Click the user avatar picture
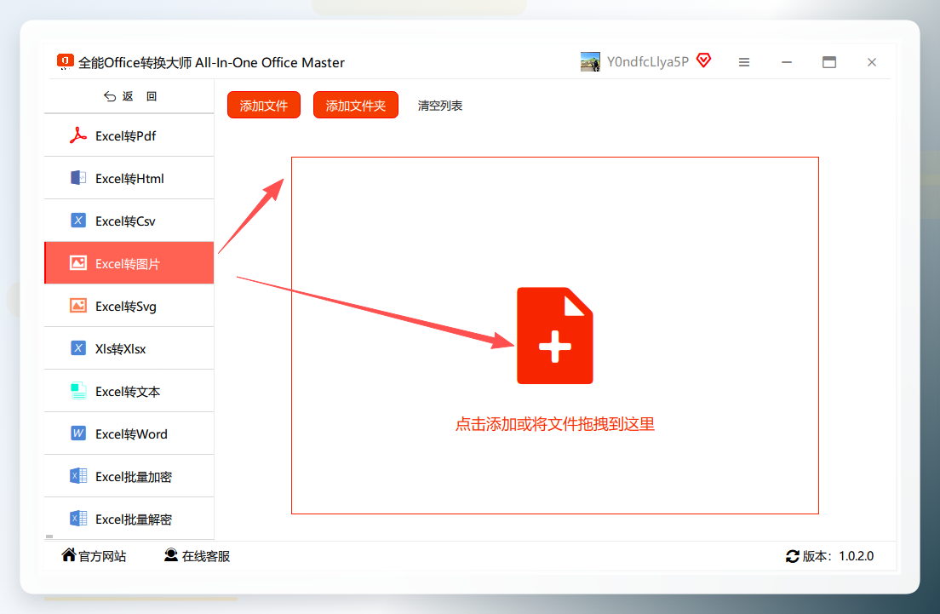 (x=590, y=62)
